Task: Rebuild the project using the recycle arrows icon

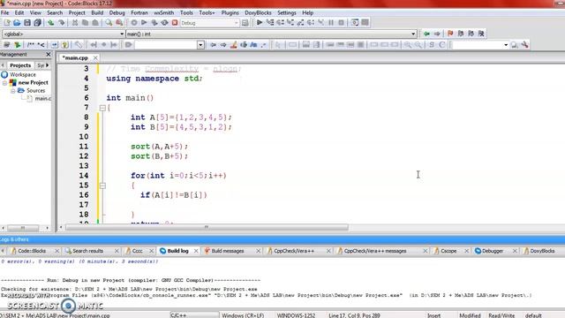Action: click(x=165, y=23)
